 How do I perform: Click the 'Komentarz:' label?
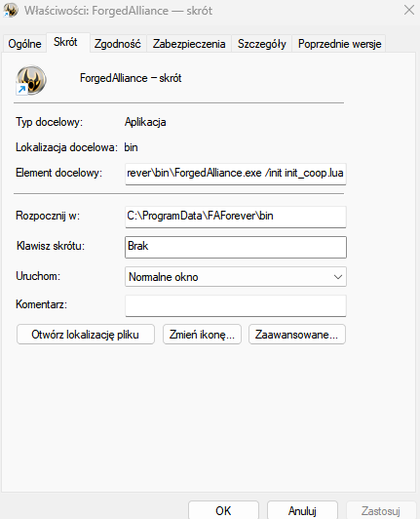pyautogui.click(x=41, y=304)
